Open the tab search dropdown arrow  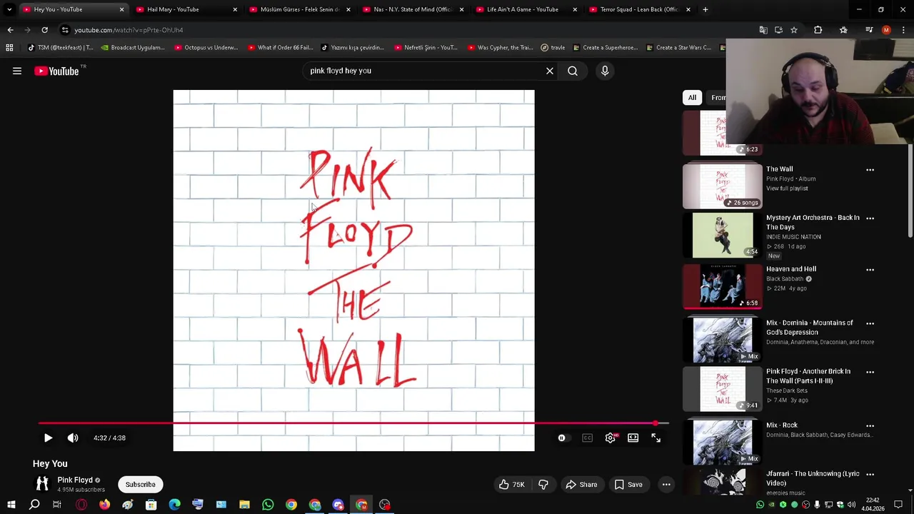9,9
